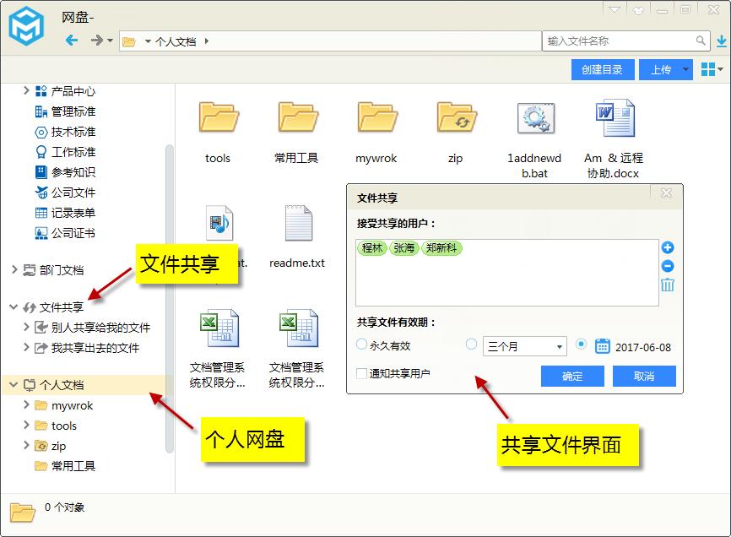
Task: Select the 永久有效 radio button
Action: pos(360,344)
